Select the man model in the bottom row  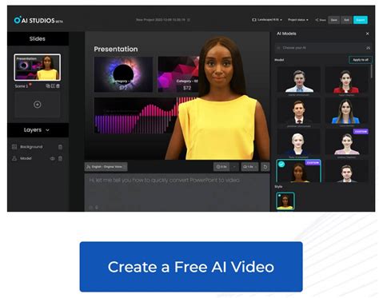(x=346, y=172)
